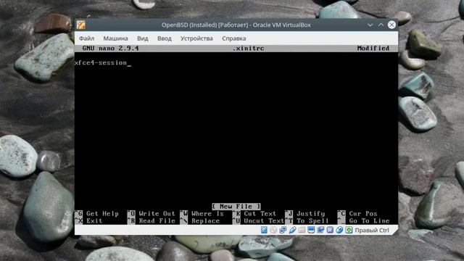Viewport: 464px width, 261px height.
Task: Open the Устройства menu
Action: click(x=196, y=38)
